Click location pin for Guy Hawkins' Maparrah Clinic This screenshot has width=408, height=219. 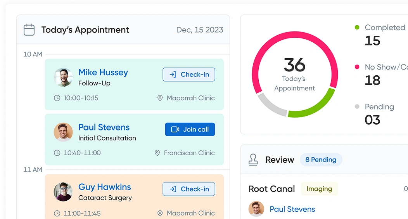click(160, 214)
